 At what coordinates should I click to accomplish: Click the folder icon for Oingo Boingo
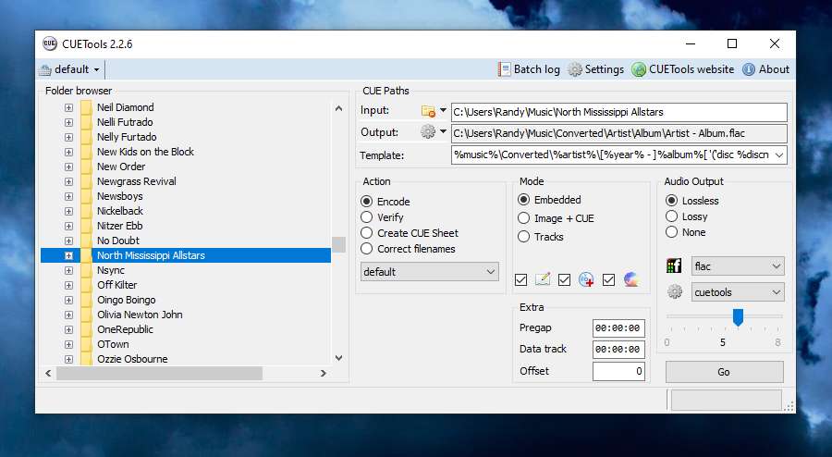[86, 300]
